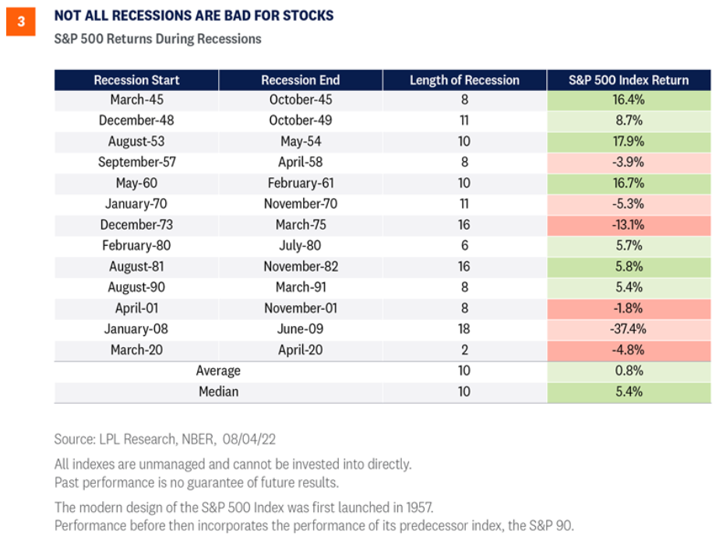Click the March-45 recession start cell
Viewport: 719px width, 540px height.
pos(136,100)
